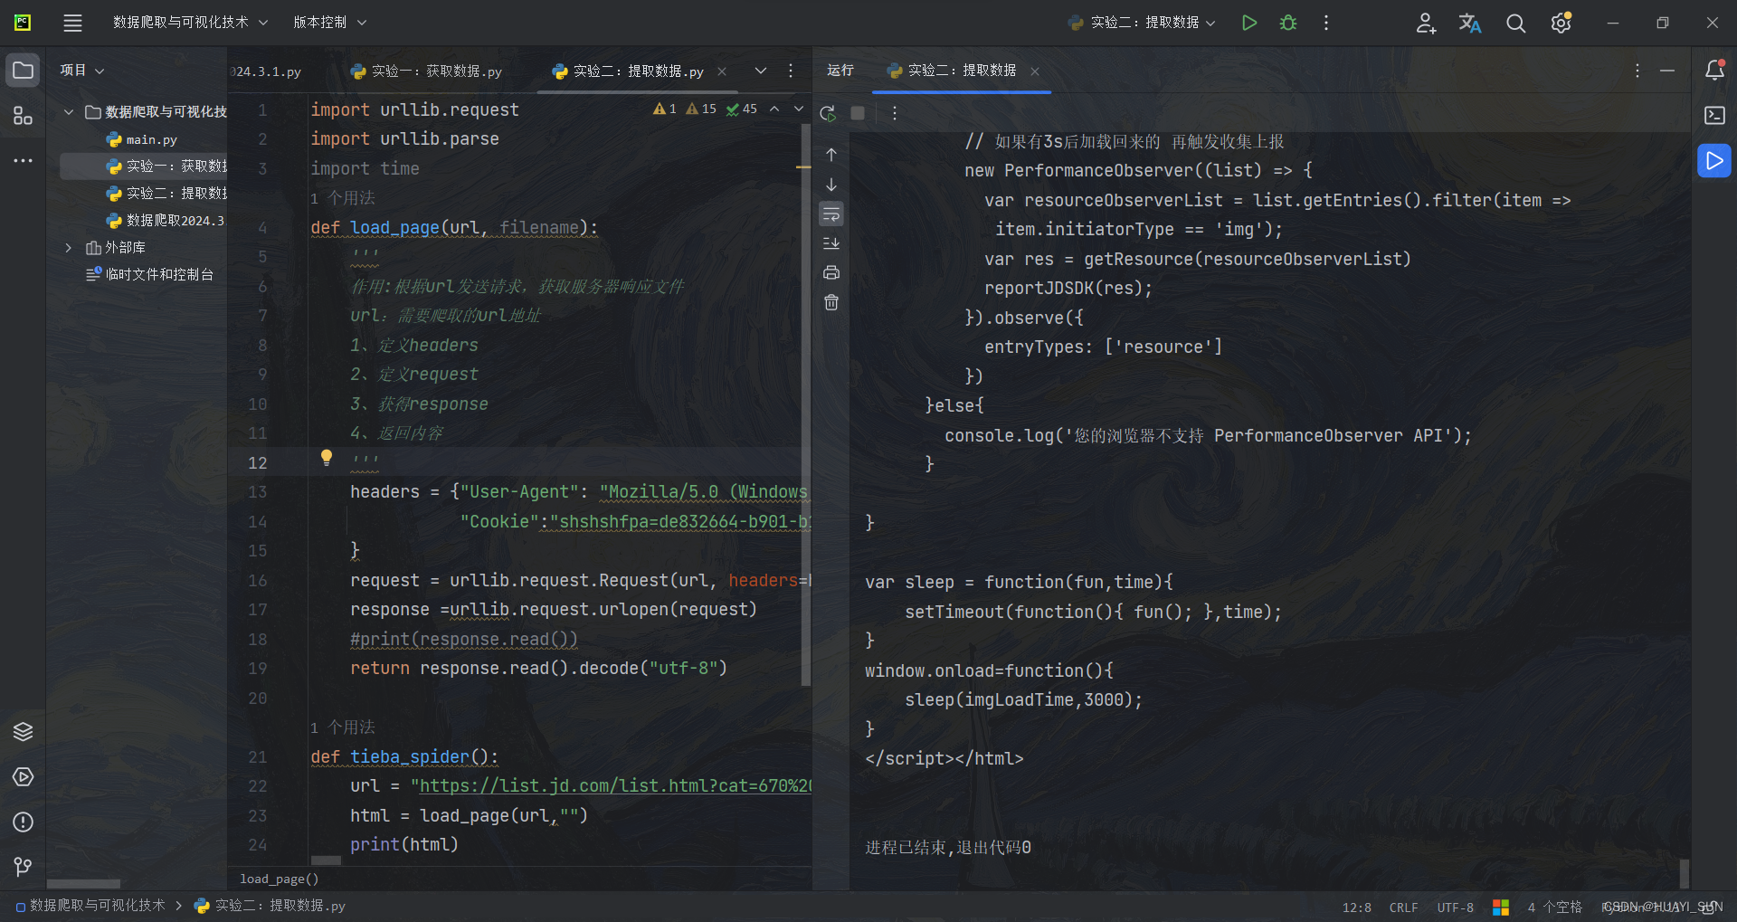Toggle soft-wrap in Run console
Image resolution: width=1737 pixels, height=922 pixels.
(x=831, y=214)
